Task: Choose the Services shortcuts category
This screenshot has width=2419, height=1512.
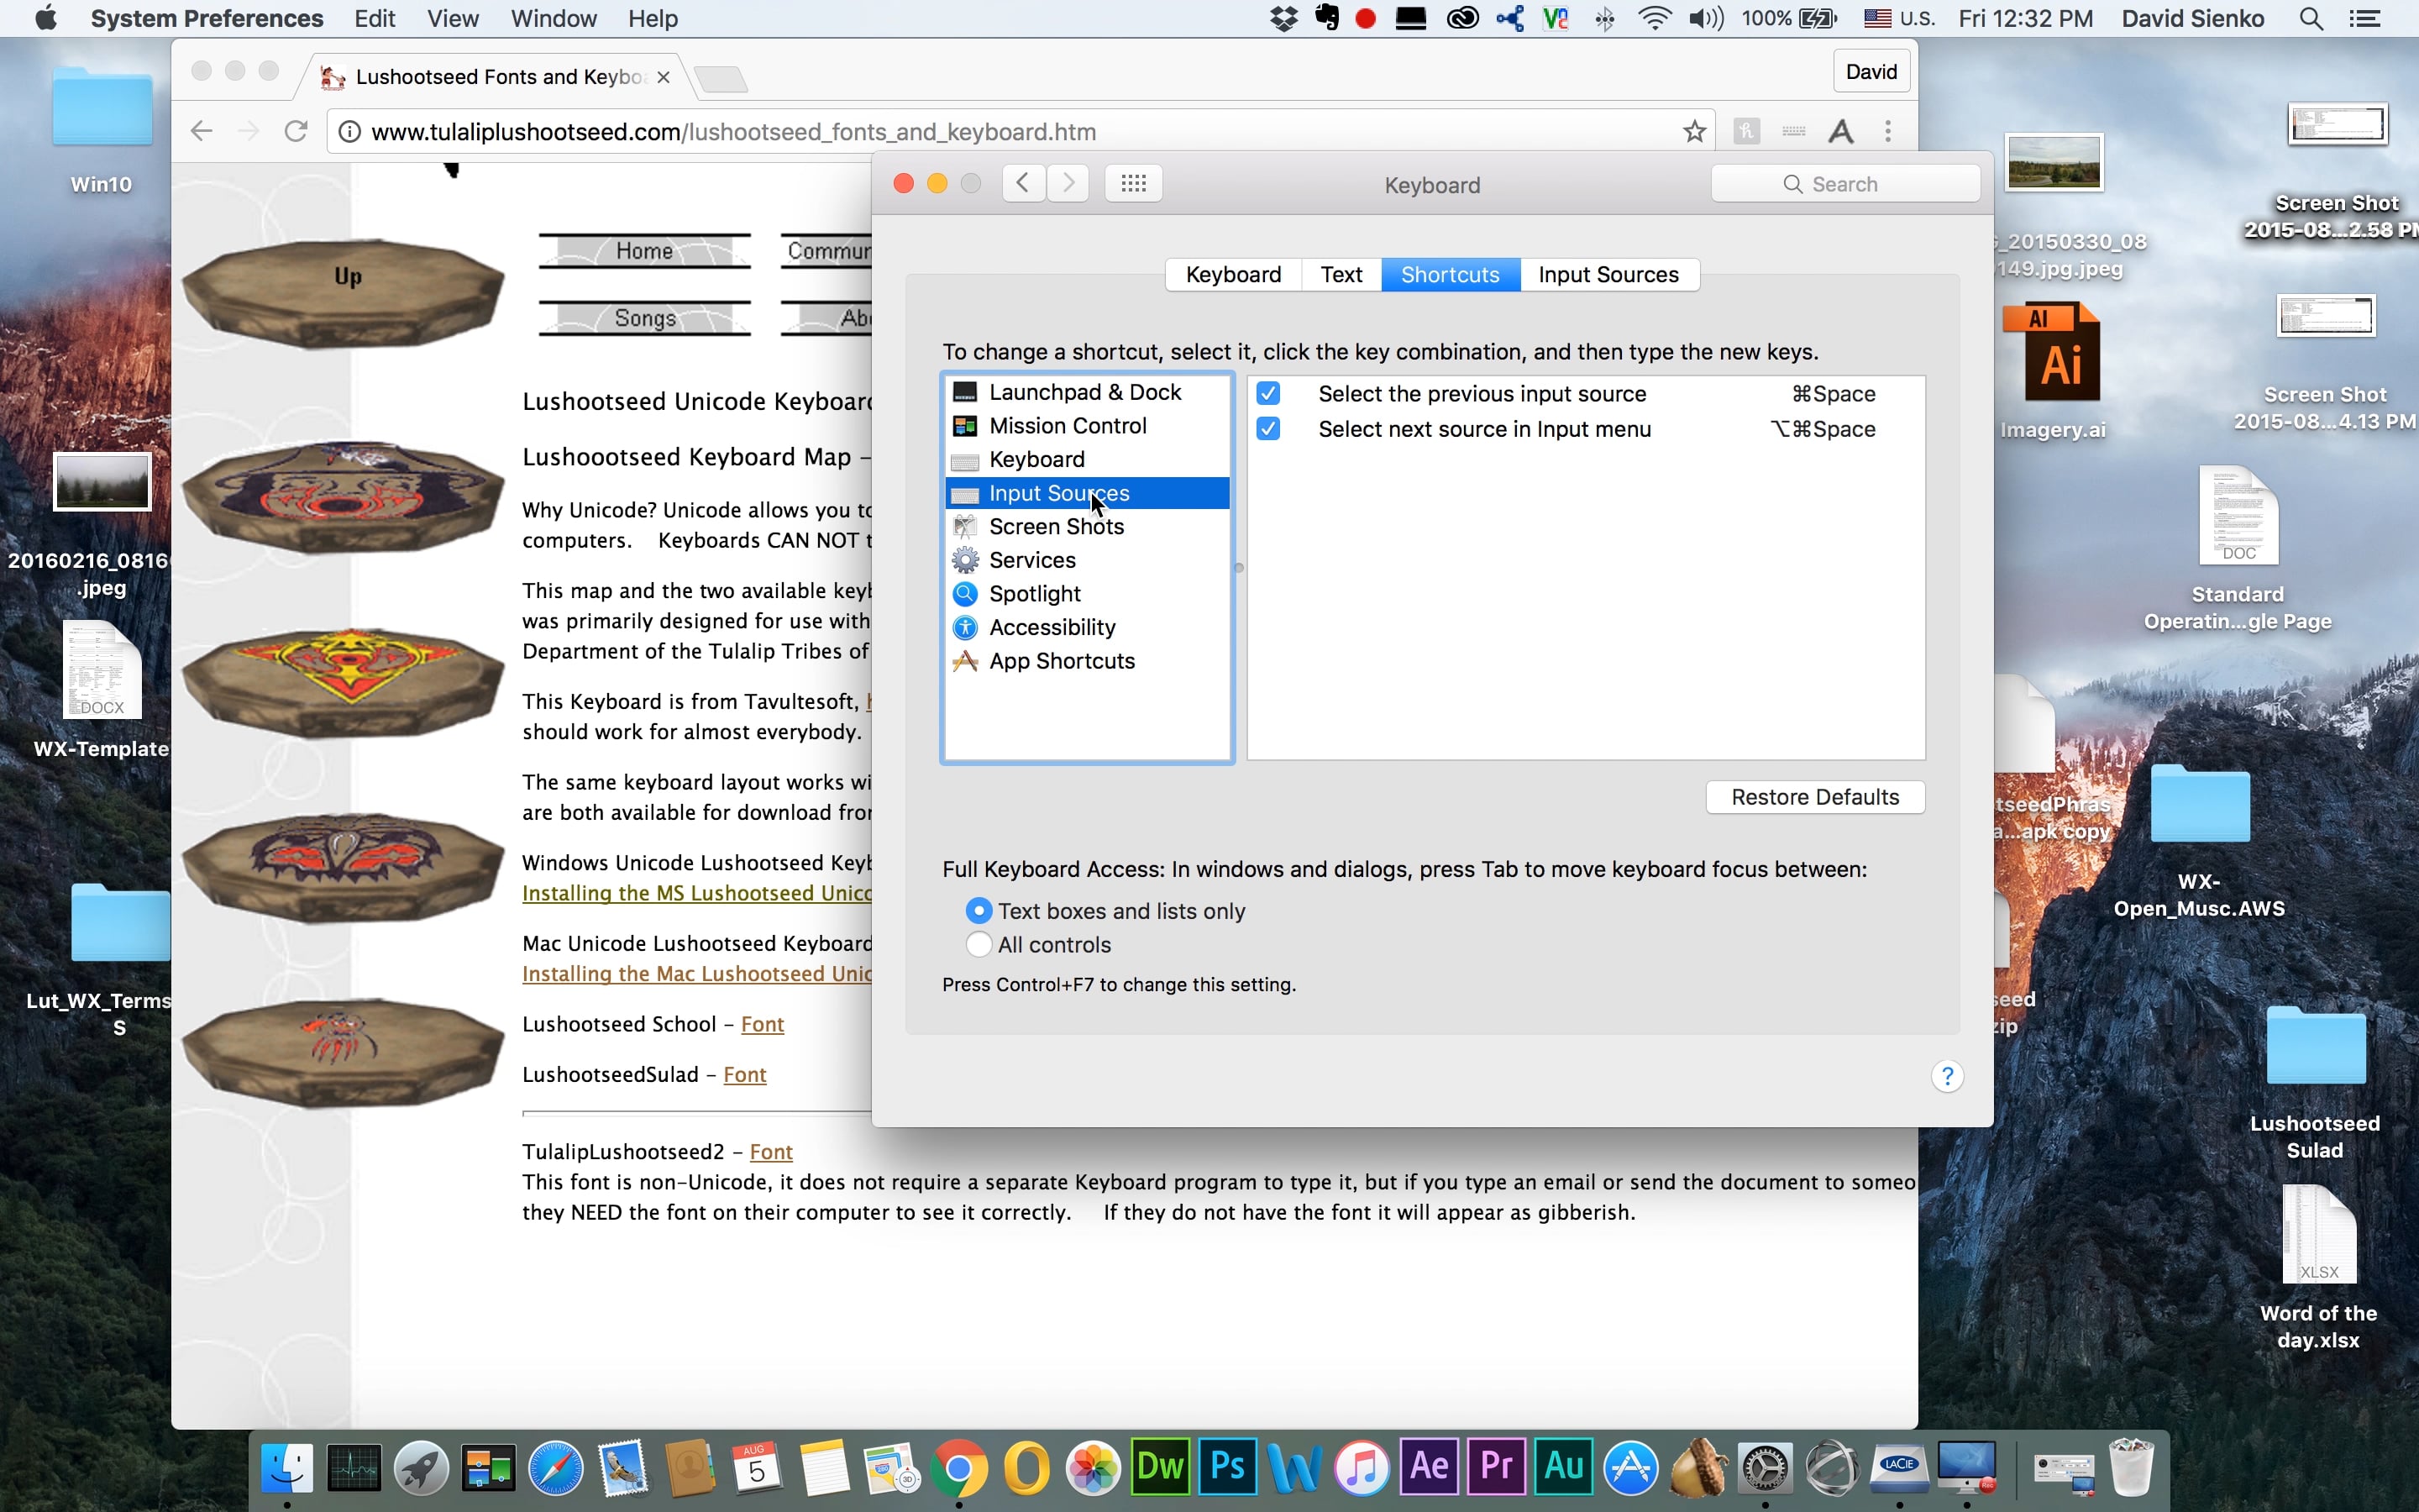Action: pyautogui.click(x=1031, y=560)
